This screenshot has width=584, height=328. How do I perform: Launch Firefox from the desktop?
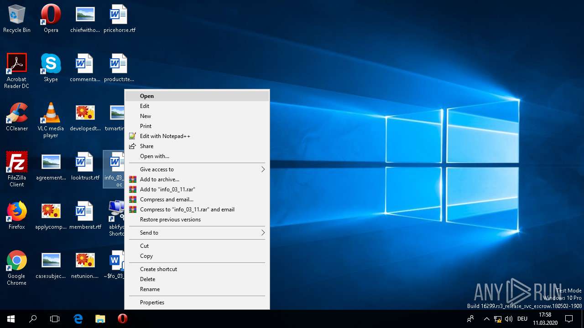pyautogui.click(x=17, y=215)
